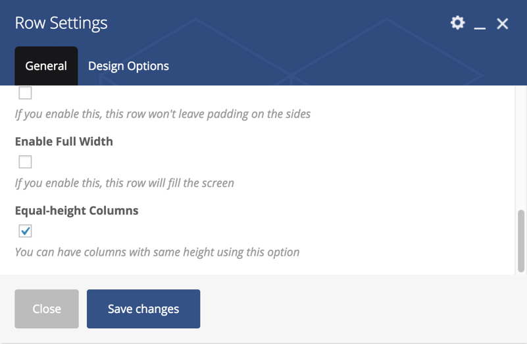This screenshot has height=344, width=527.
Task: Click the row will fill the screen description
Action: [x=124, y=183]
